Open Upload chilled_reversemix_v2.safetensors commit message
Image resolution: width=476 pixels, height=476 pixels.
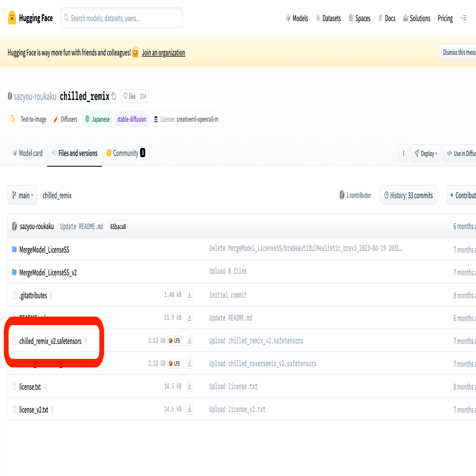coord(263,363)
